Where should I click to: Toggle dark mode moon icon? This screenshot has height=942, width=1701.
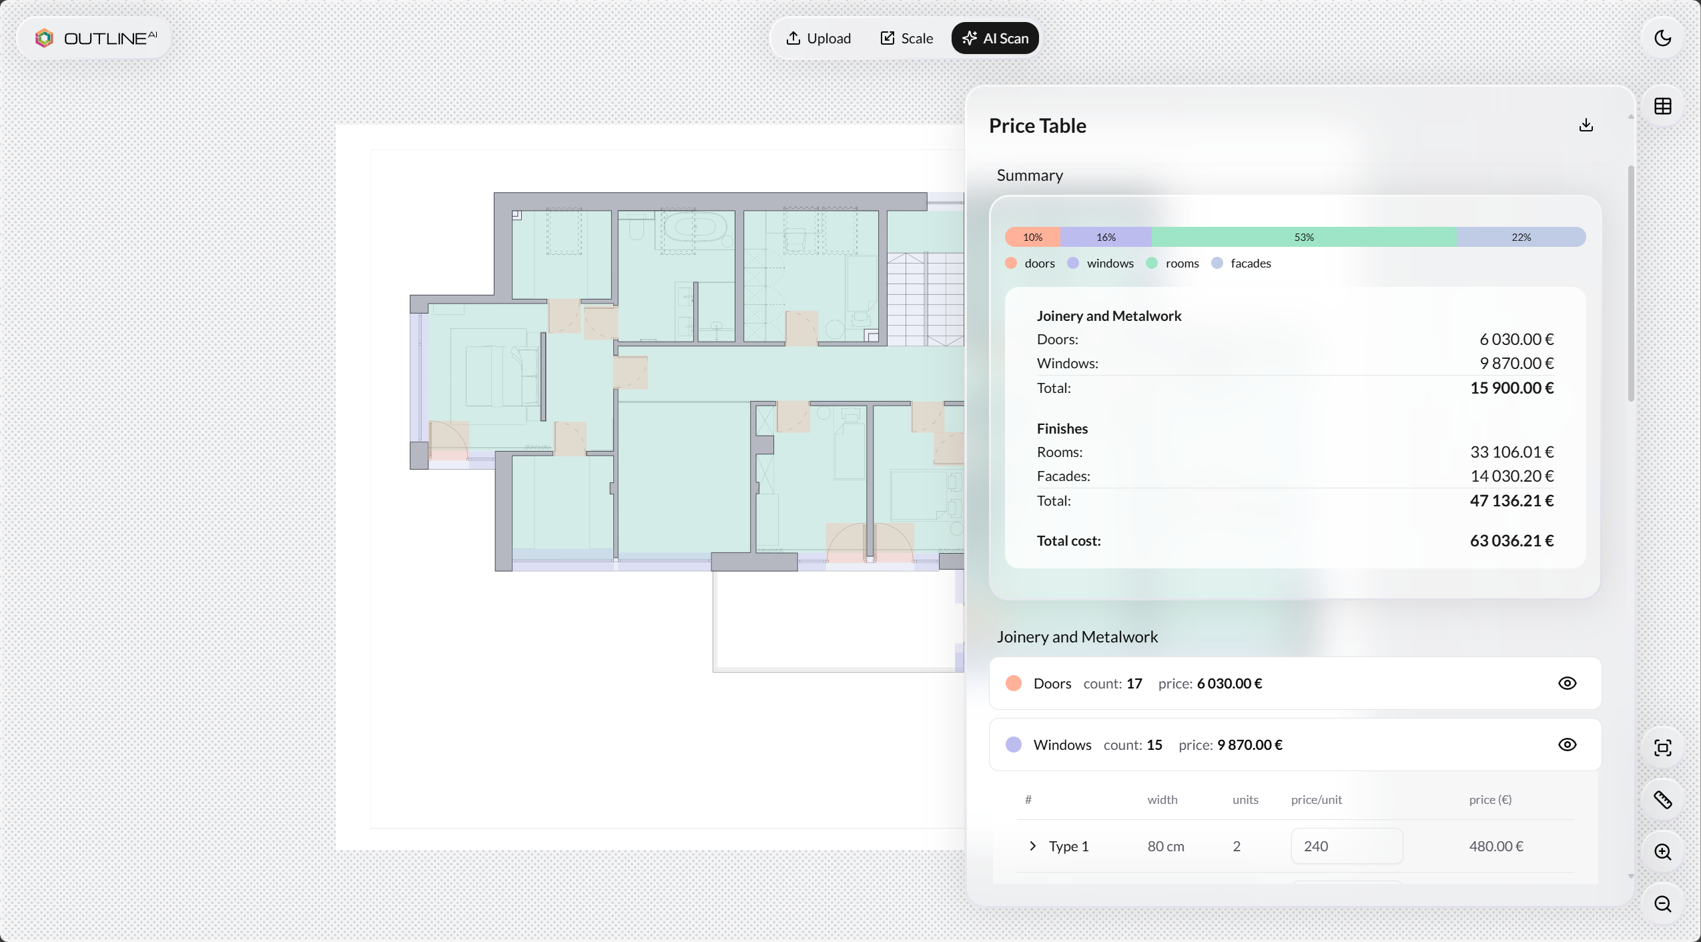1662,38
